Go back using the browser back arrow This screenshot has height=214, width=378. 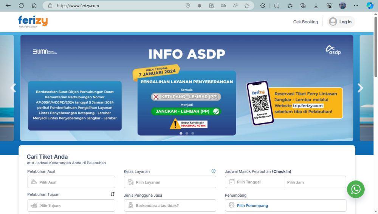(8, 6)
